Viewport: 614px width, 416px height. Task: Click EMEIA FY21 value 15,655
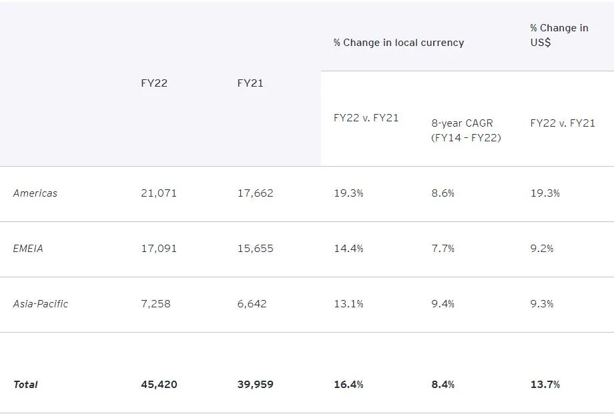click(x=255, y=249)
